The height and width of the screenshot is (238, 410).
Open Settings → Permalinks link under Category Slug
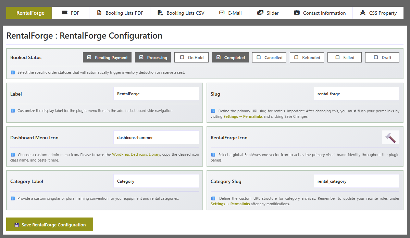coord(230,204)
